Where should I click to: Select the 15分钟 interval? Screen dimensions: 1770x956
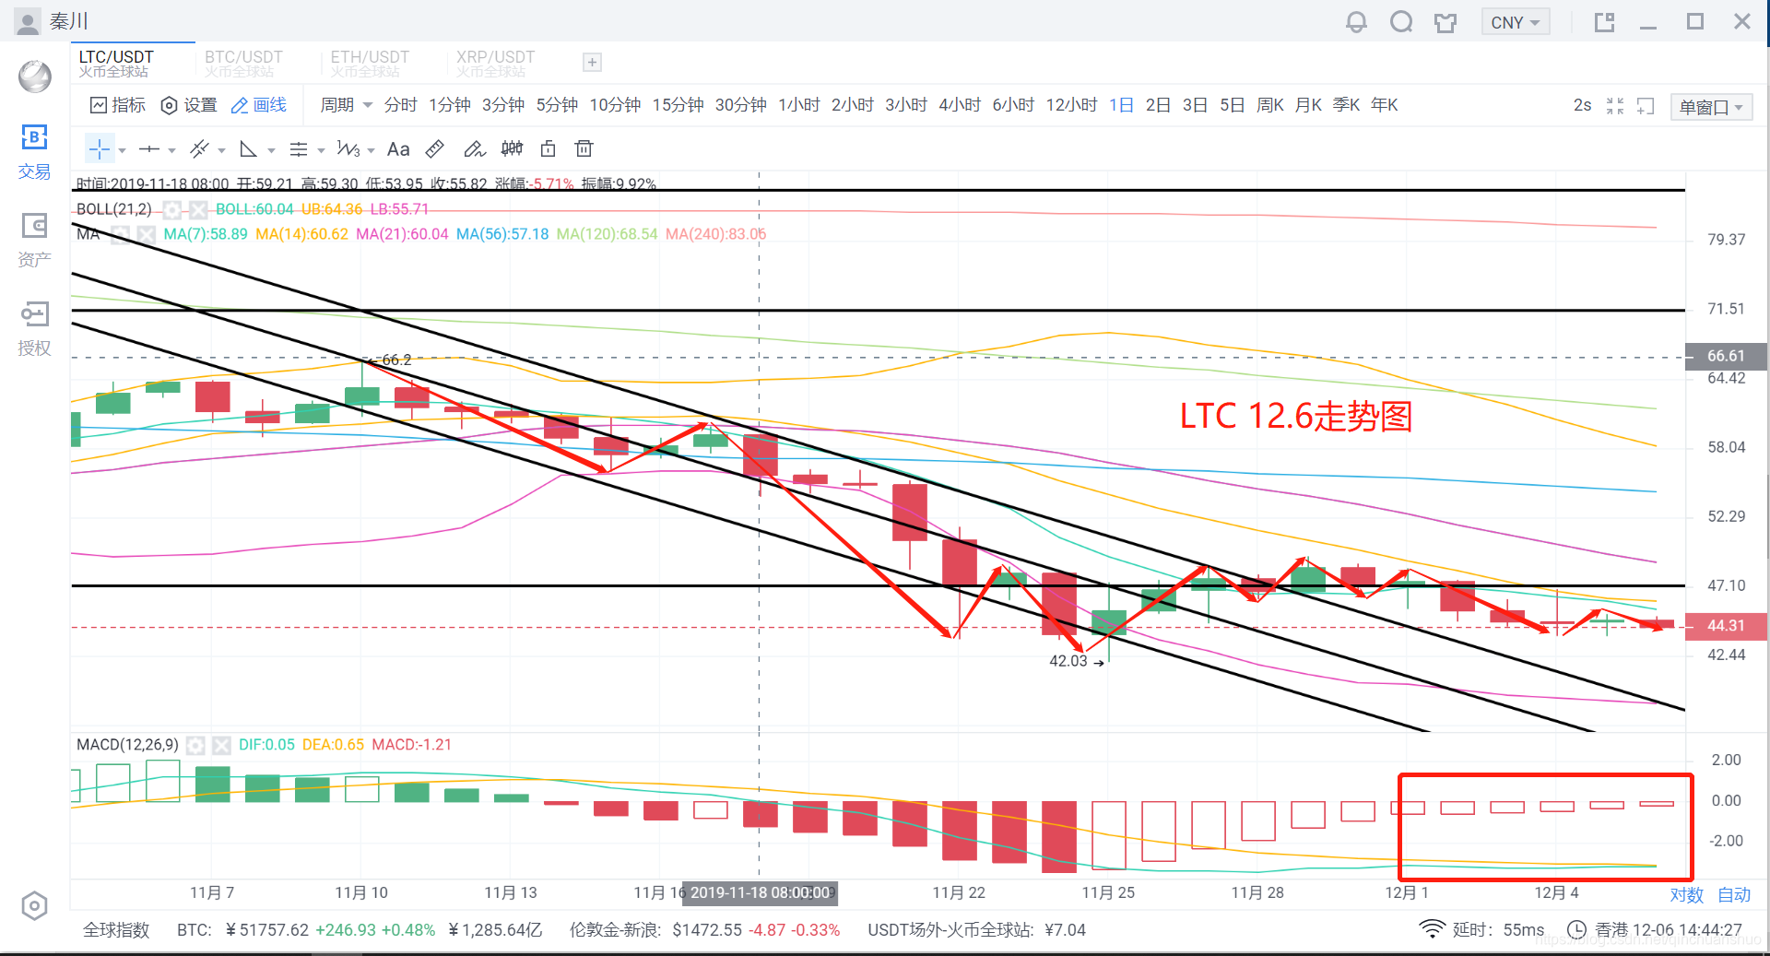[678, 105]
